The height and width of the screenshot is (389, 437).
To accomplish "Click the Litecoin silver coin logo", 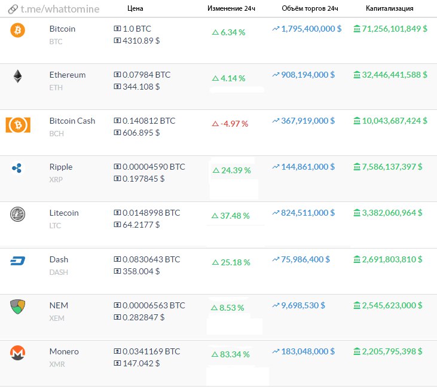I will pyautogui.click(x=17, y=215).
